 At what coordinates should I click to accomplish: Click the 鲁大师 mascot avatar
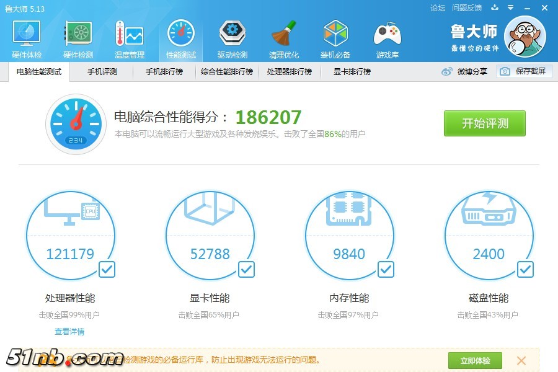525,37
